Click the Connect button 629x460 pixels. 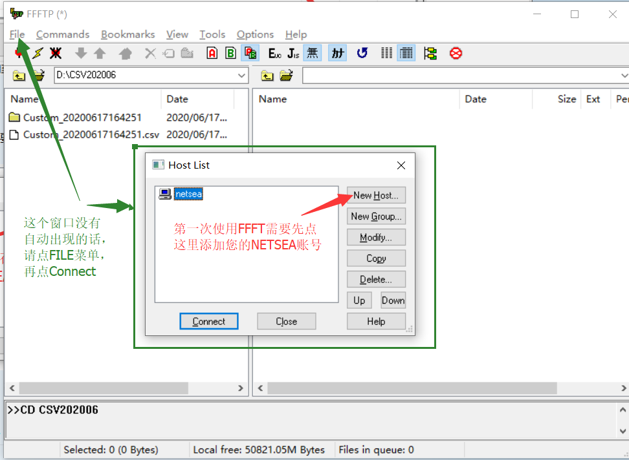[209, 322]
